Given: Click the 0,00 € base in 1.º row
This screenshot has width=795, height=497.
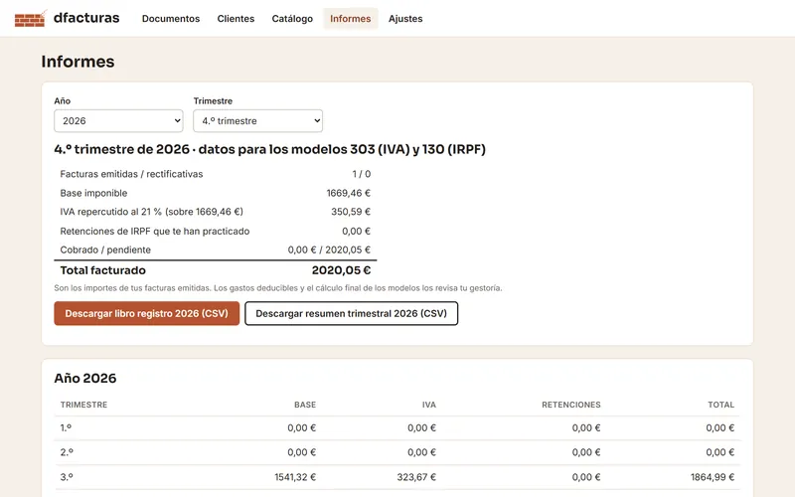Looking at the screenshot, I should pyautogui.click(x=302, y=428).
